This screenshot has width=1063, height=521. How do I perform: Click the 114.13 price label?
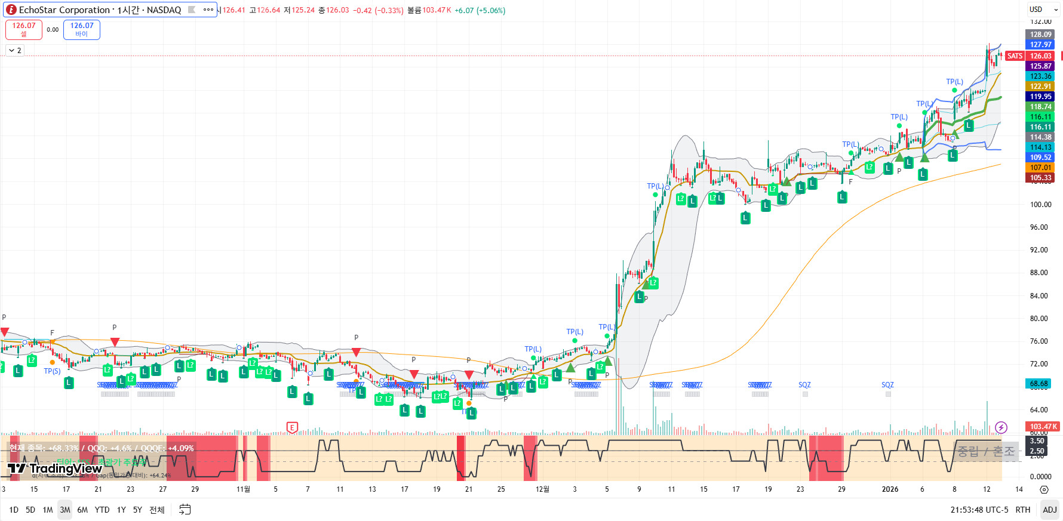point(1040,147)
